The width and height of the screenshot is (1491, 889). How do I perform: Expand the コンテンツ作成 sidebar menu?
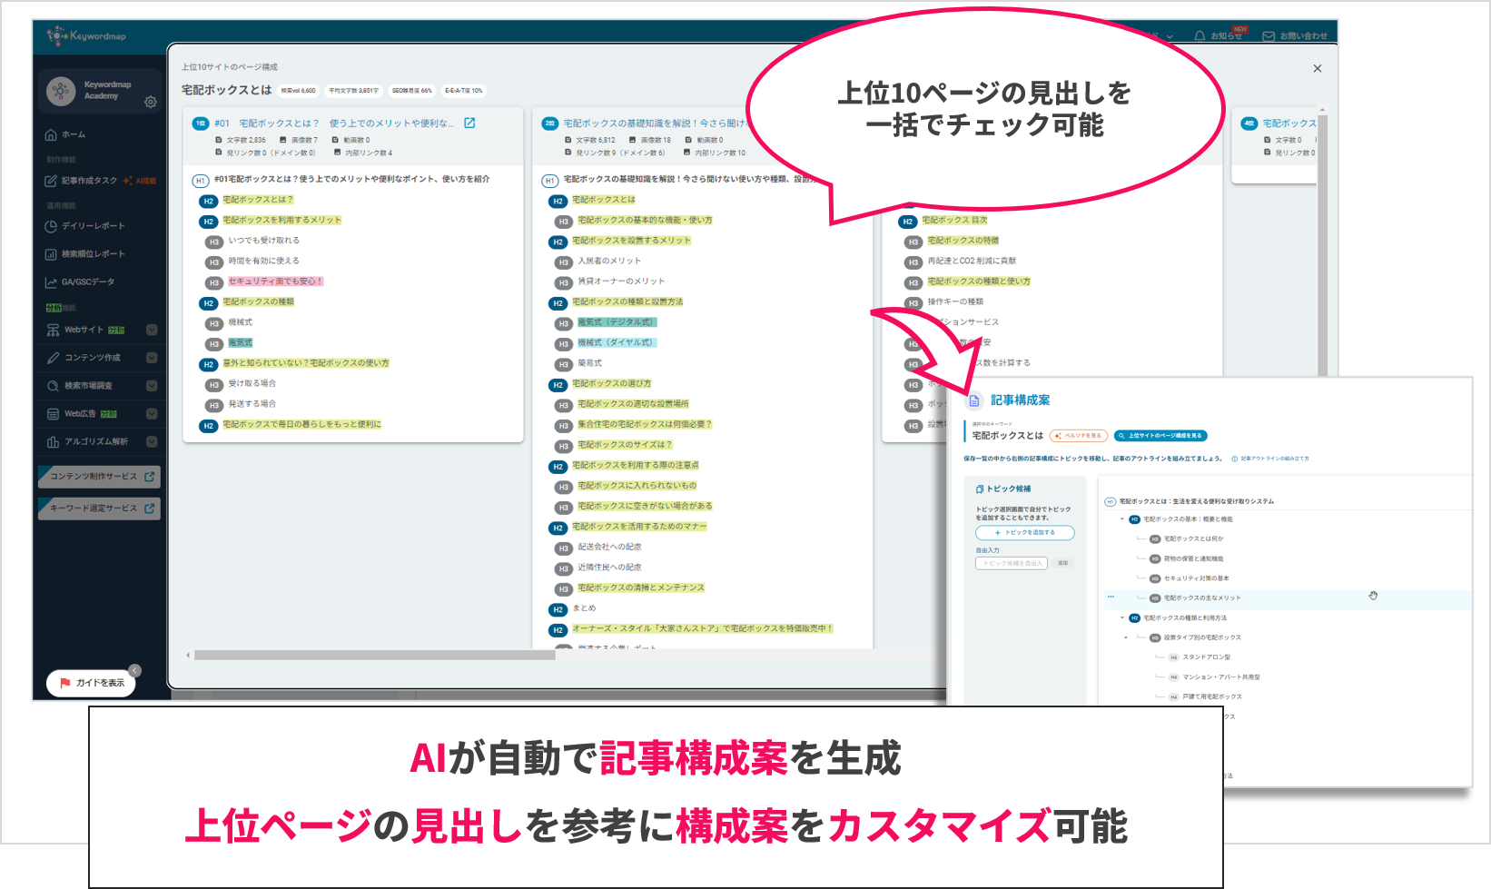[152, 358]
